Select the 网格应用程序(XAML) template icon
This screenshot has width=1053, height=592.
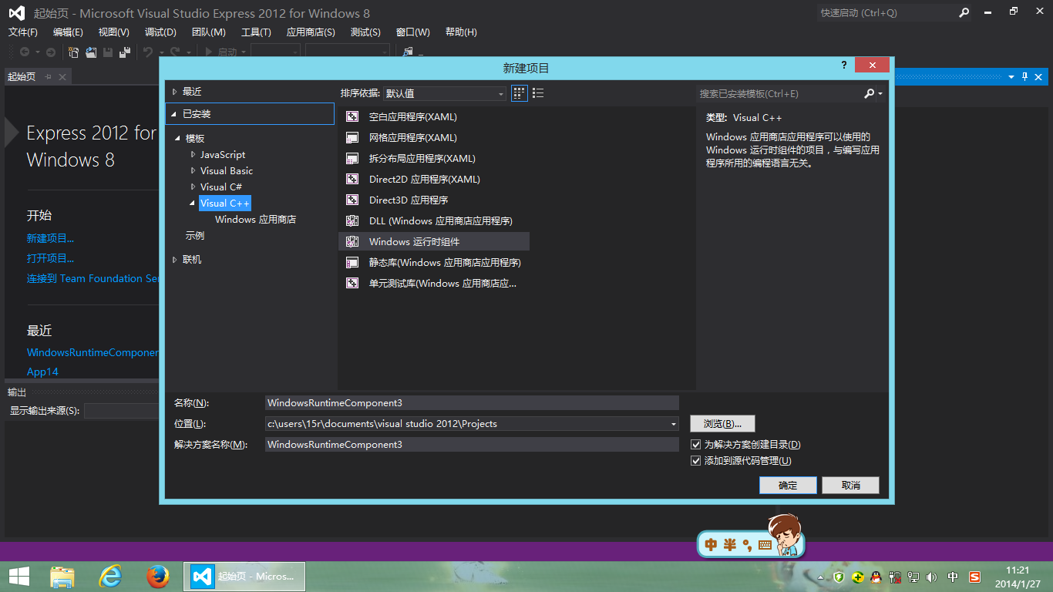(x=352, y=137)
